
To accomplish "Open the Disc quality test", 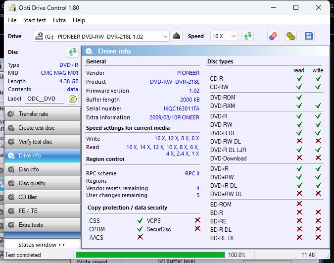I will 43,183.
